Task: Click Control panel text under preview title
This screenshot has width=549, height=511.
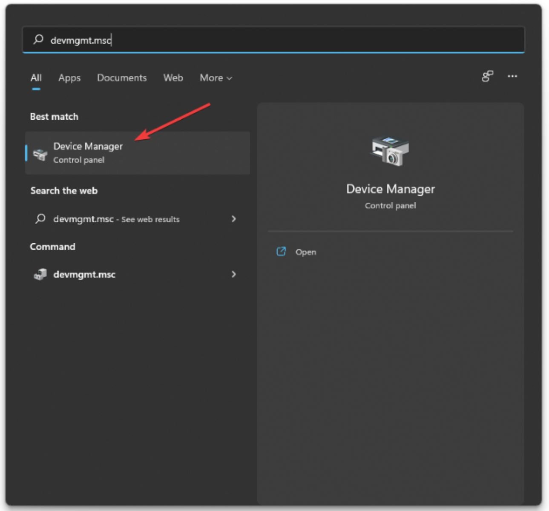Action: point(390,206)
